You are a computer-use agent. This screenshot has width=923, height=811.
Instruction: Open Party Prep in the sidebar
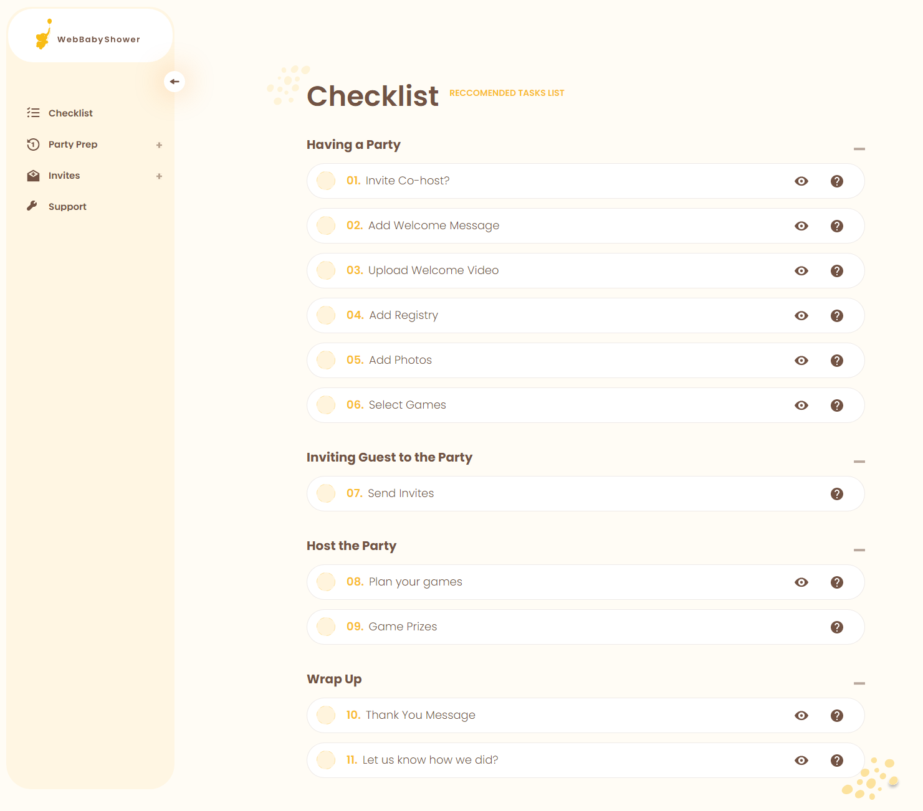[x=73, y=145]
